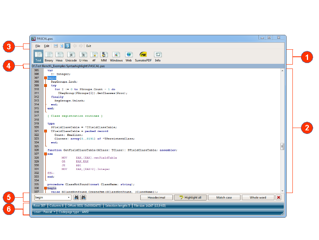Switch to U-Hex view mode
The width and height of the screenshot is (319, 240).
pyautogui.click(x=83, y=57)
